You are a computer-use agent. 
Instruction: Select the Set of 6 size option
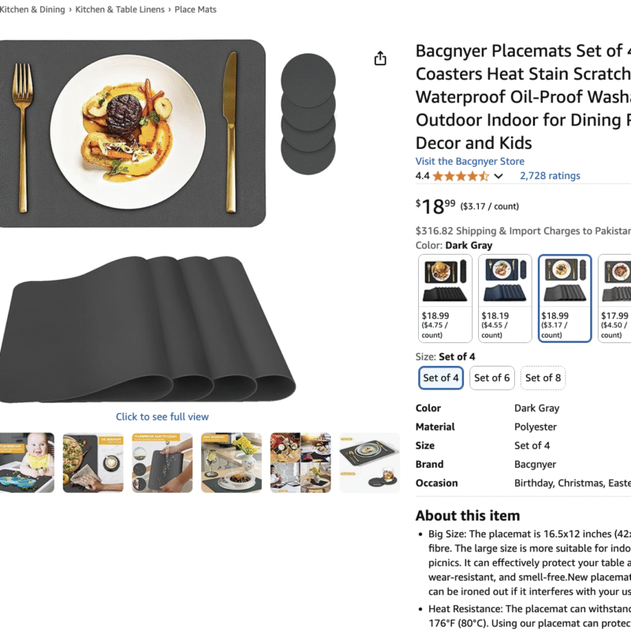pyautogui.click(x=491, y=378)
